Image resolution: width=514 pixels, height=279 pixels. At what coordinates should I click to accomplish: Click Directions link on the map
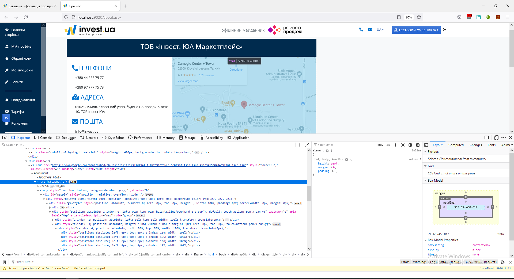(236, 70)
